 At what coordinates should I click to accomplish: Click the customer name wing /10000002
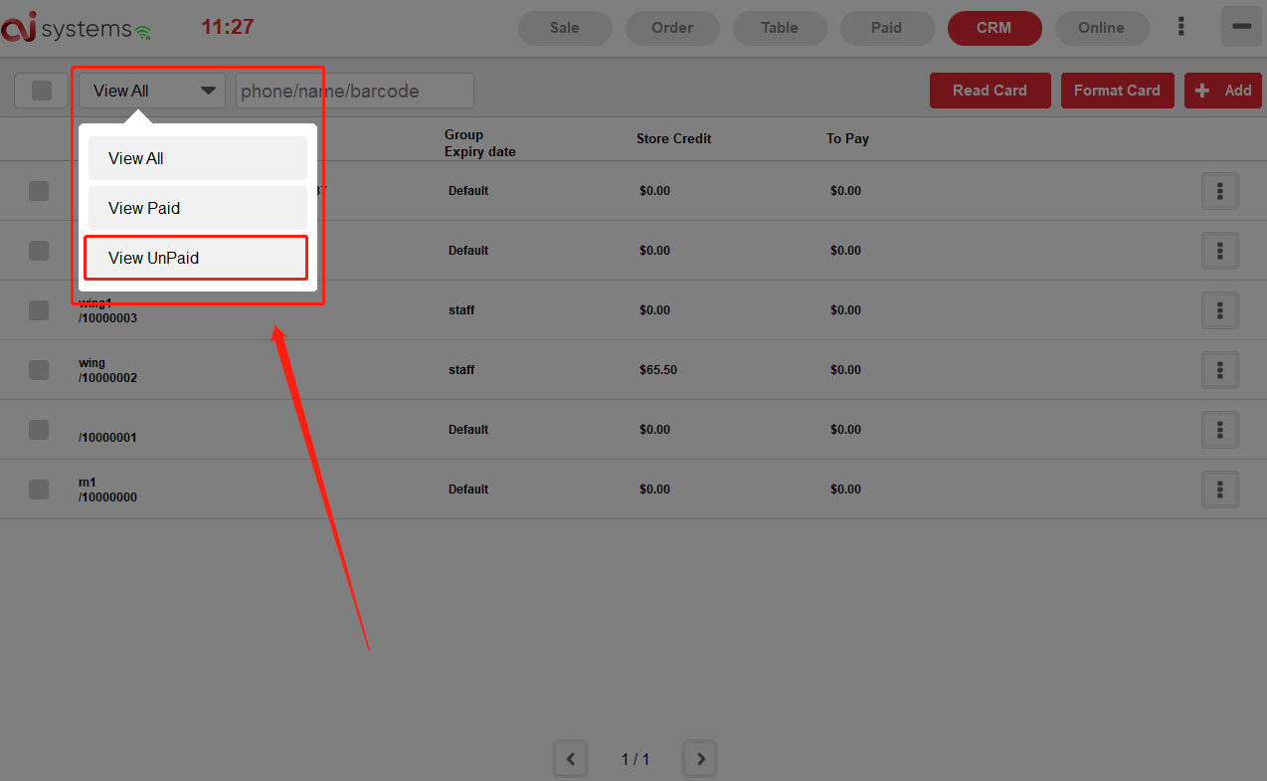click(x=108, y=370)
